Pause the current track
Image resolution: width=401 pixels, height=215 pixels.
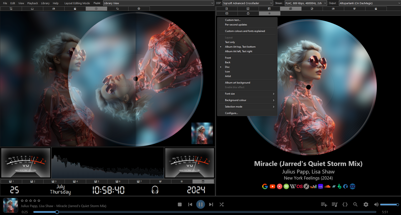point(200,204)
